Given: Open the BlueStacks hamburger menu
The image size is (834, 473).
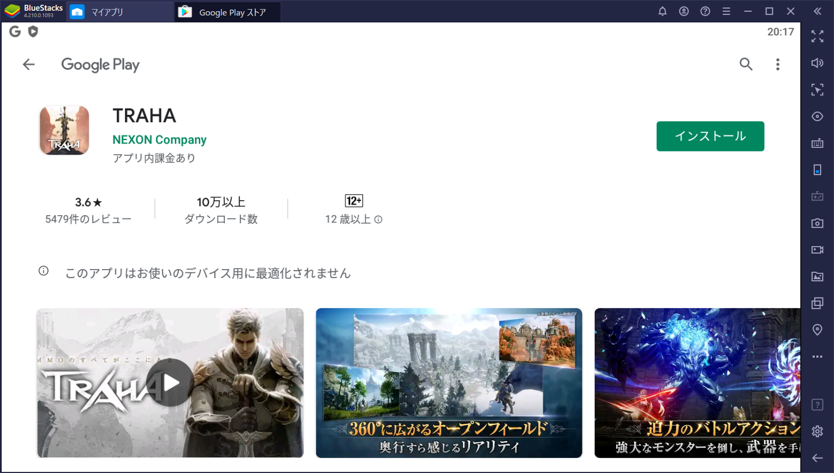Looking at the screenshot, I should coord(726,11).
